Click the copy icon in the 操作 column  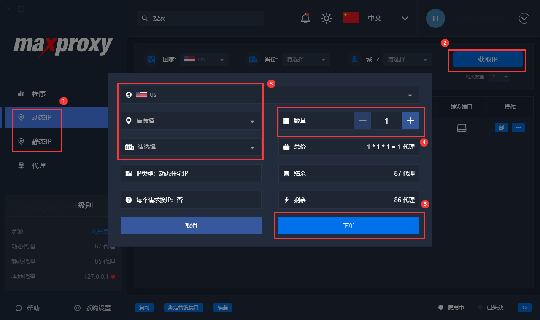click(x=501, y=127)
